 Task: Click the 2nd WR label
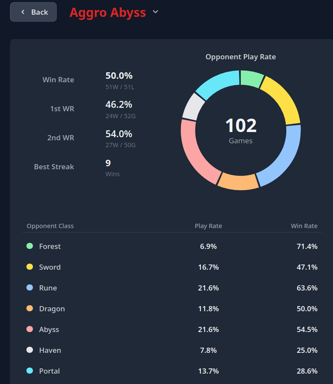pyautogui.click(x=61, y=138)
